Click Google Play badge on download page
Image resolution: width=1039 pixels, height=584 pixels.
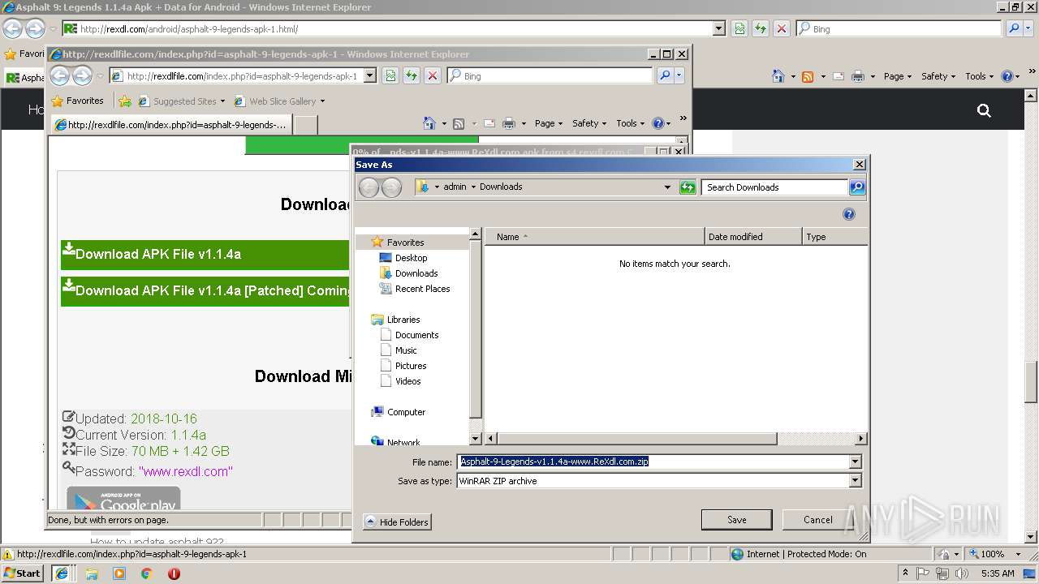pyautogui.click(x=123, y=499)
